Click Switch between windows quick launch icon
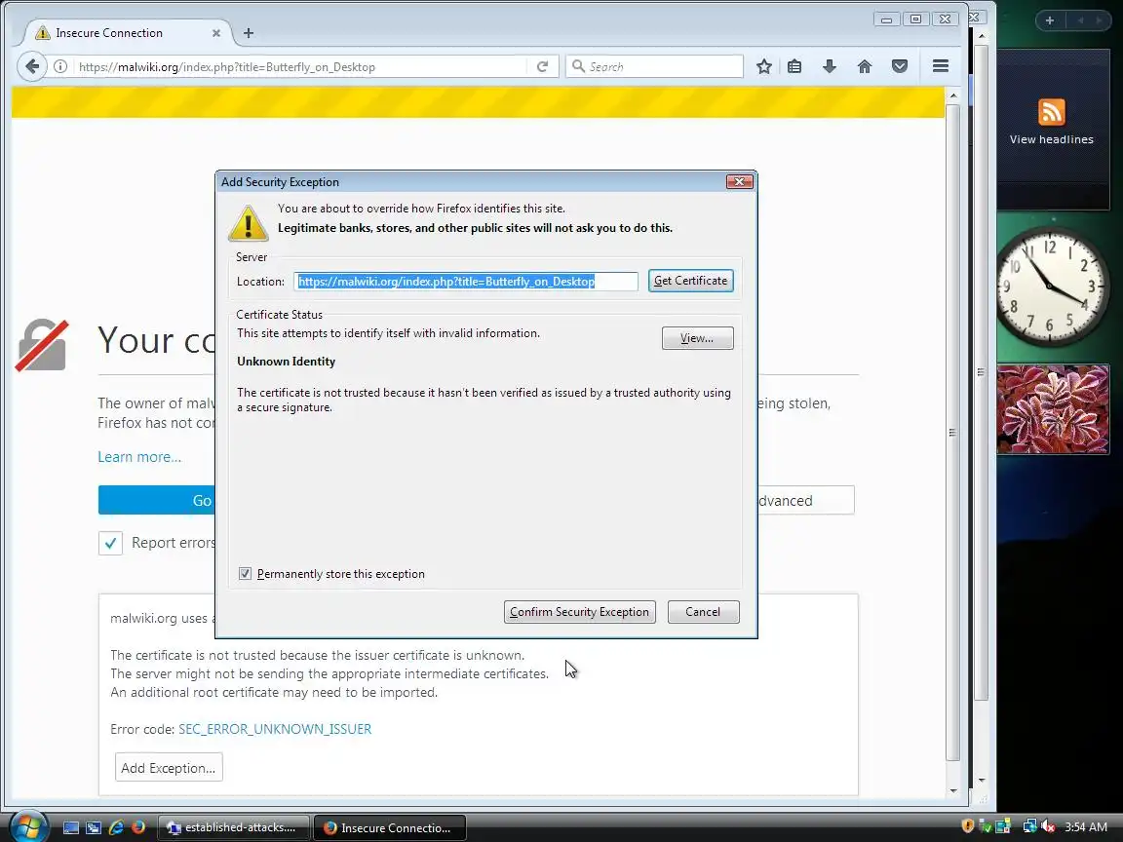Image resolution: width=1123 pixels, height=842 pixels. pyautogui.click(x=94, y=827)
